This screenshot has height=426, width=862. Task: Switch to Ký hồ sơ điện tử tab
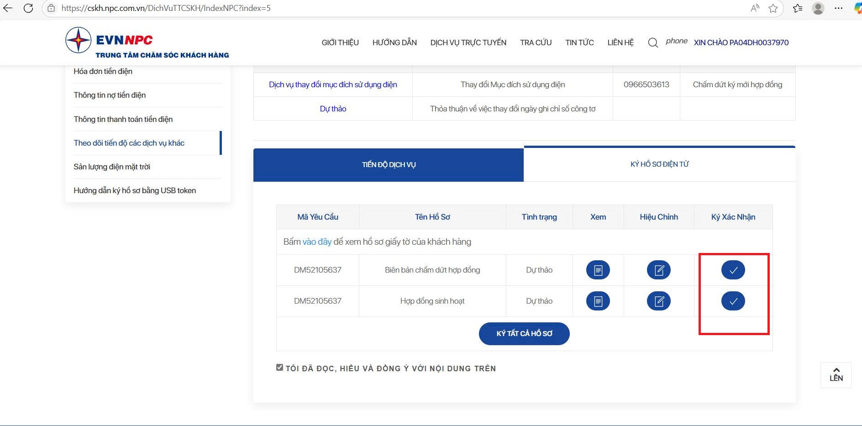click(x=659, y=164)
